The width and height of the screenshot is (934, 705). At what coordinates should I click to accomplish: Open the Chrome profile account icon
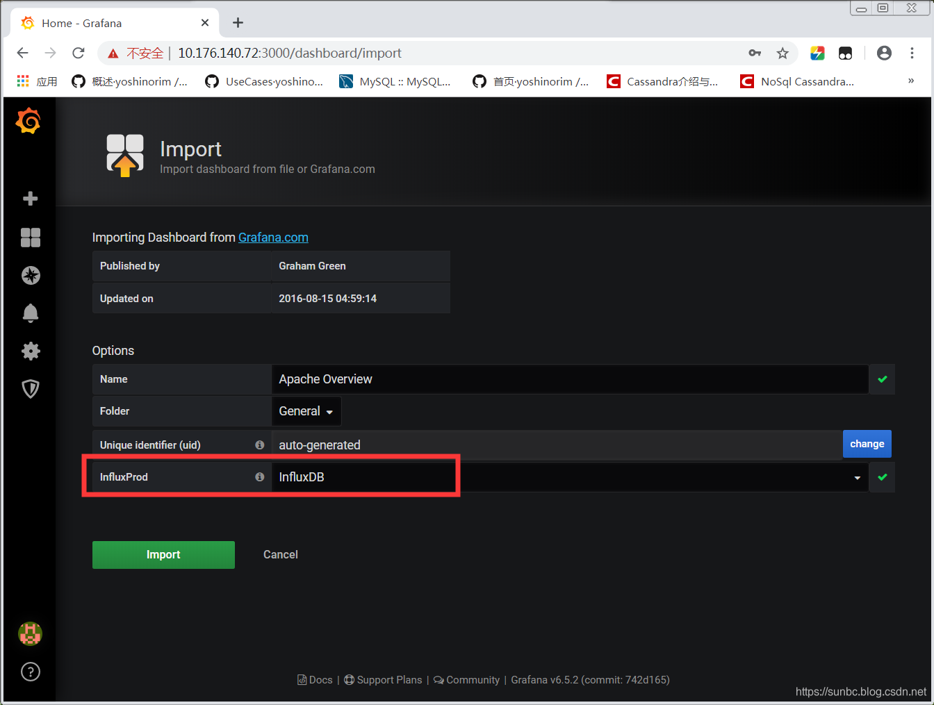click(884, 53)
